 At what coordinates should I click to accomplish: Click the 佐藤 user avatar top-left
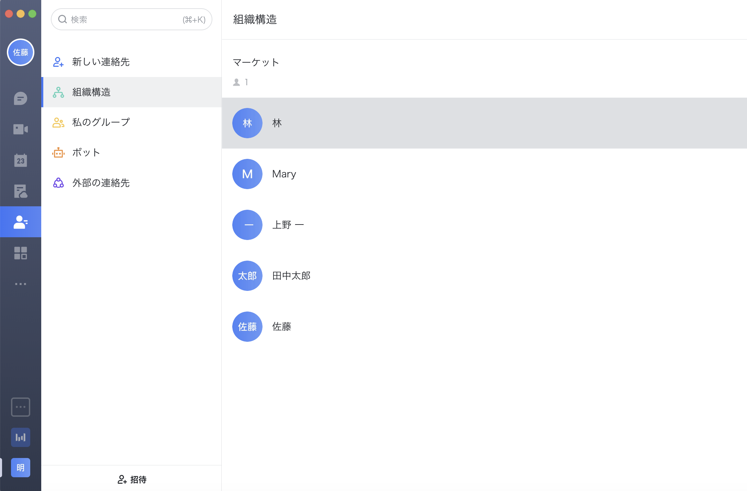coord(20,53)
